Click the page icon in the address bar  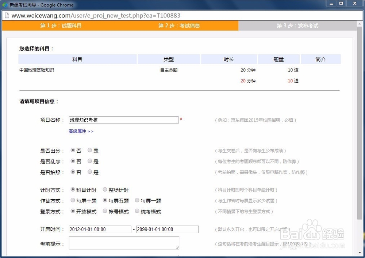tap(8, 16)
